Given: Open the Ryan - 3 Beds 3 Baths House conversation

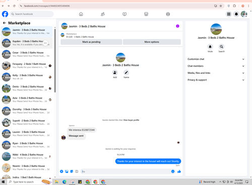Looking at the screenshot, I should (27, 145).
